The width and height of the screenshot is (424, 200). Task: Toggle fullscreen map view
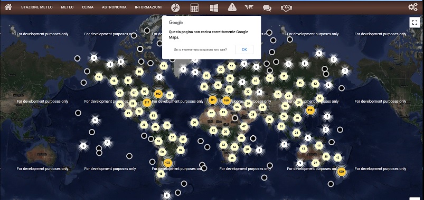[x=414, y=23]
